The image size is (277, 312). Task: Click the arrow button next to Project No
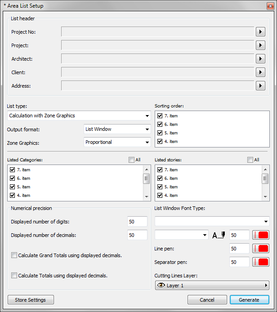260,31
